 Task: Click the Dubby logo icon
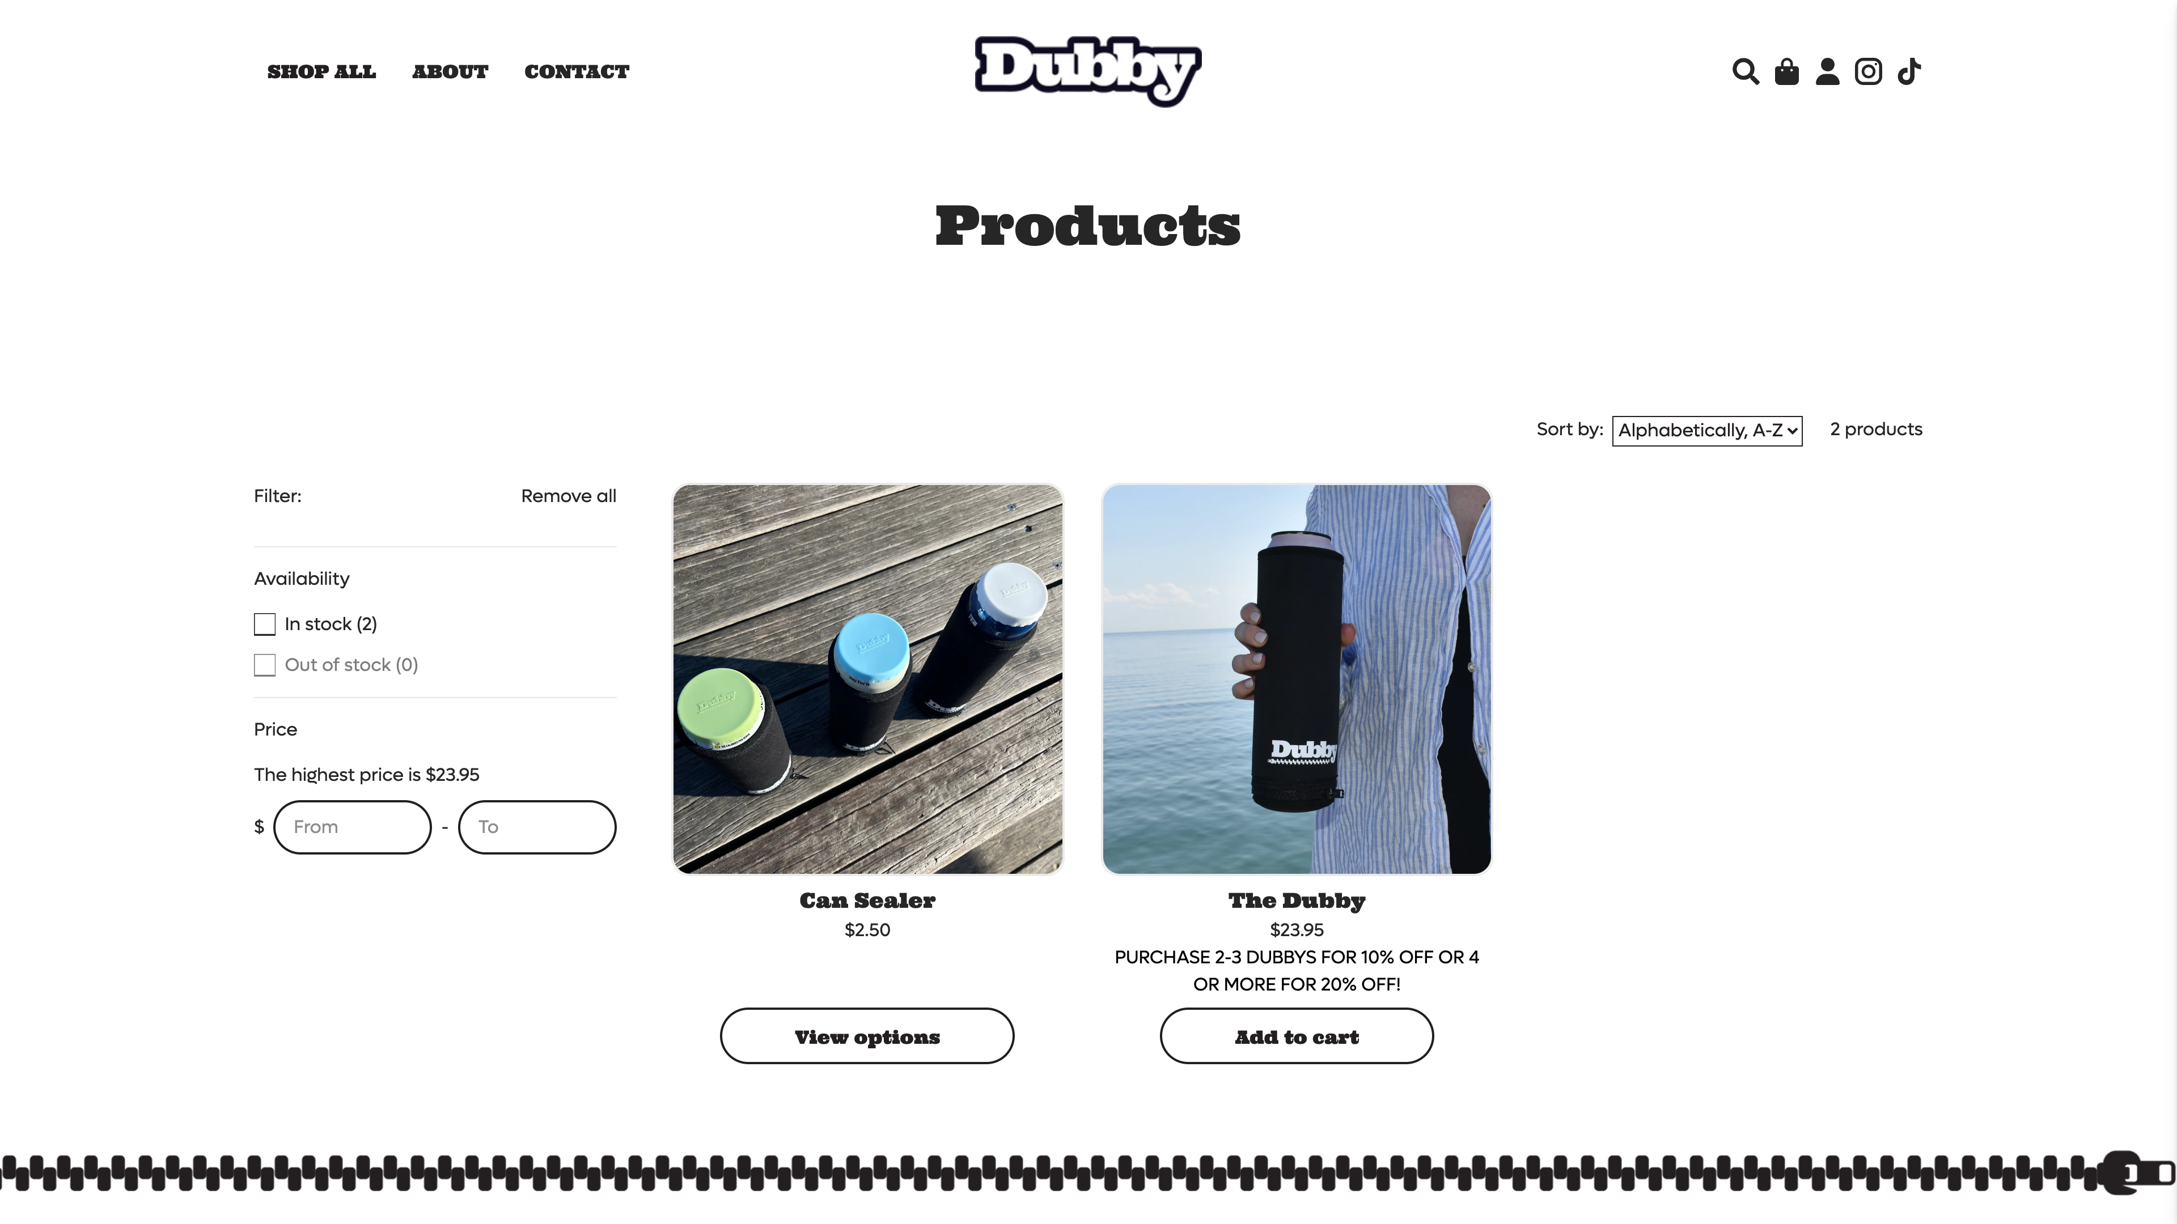point(1088,70)
